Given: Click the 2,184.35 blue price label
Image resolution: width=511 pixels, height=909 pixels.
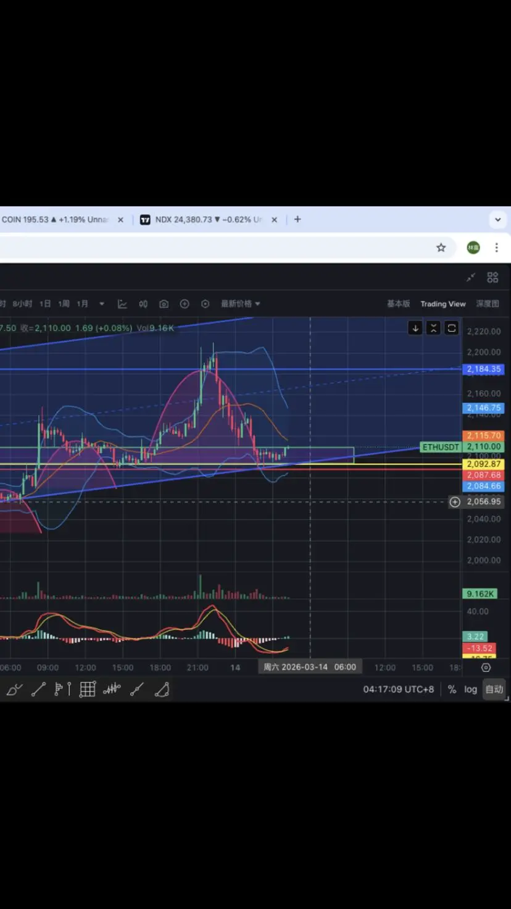Looking at the screenshot, I should click(484, 369).
